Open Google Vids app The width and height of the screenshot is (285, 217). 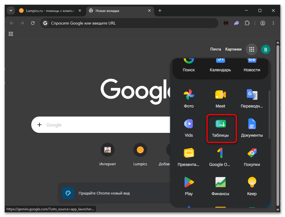click(x=189, y=128)
